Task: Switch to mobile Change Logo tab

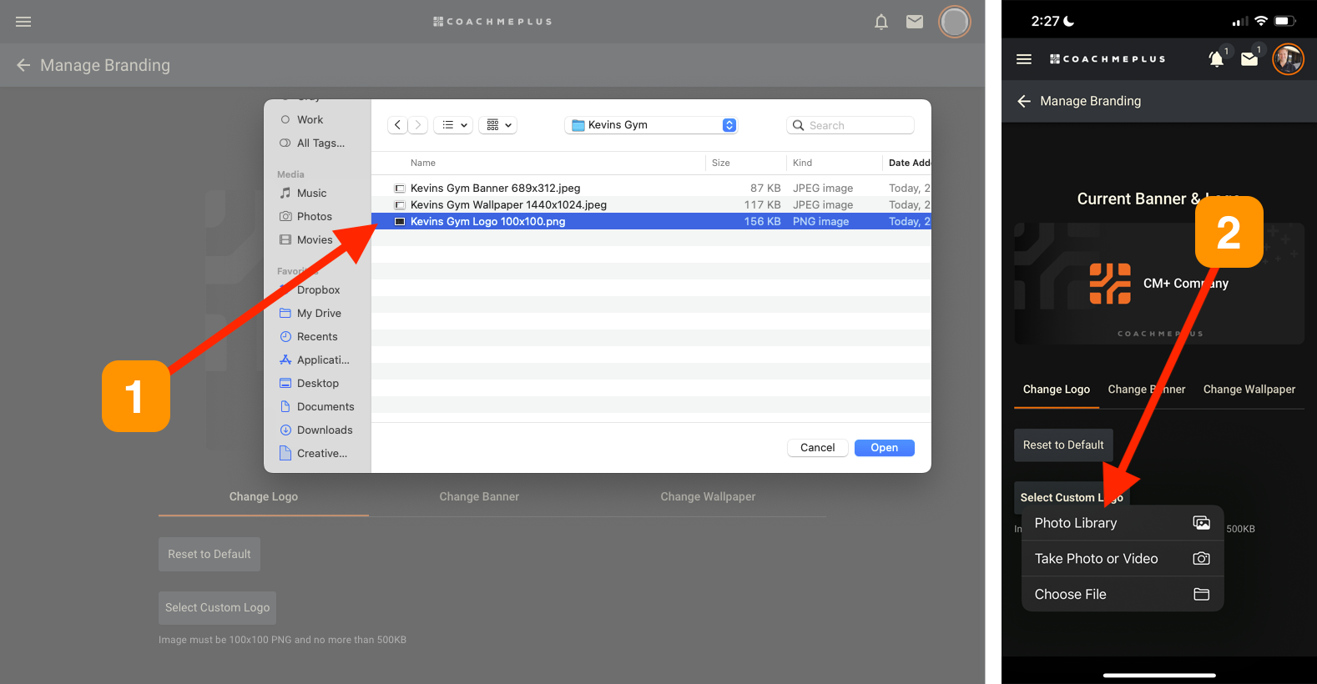Action: 1057,390
